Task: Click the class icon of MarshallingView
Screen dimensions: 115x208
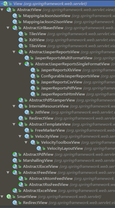Action: pos(15,161)
